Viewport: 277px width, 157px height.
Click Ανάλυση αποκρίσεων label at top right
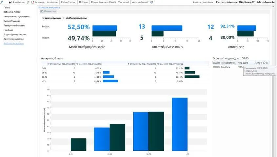[203, 2]
